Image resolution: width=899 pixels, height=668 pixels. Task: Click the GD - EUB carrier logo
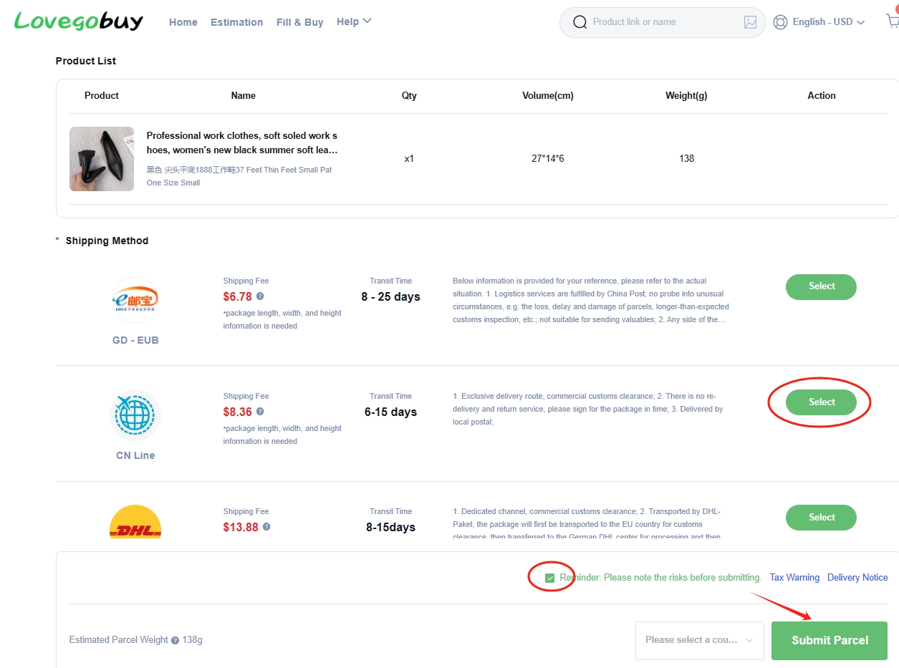[x=135, y=300]
